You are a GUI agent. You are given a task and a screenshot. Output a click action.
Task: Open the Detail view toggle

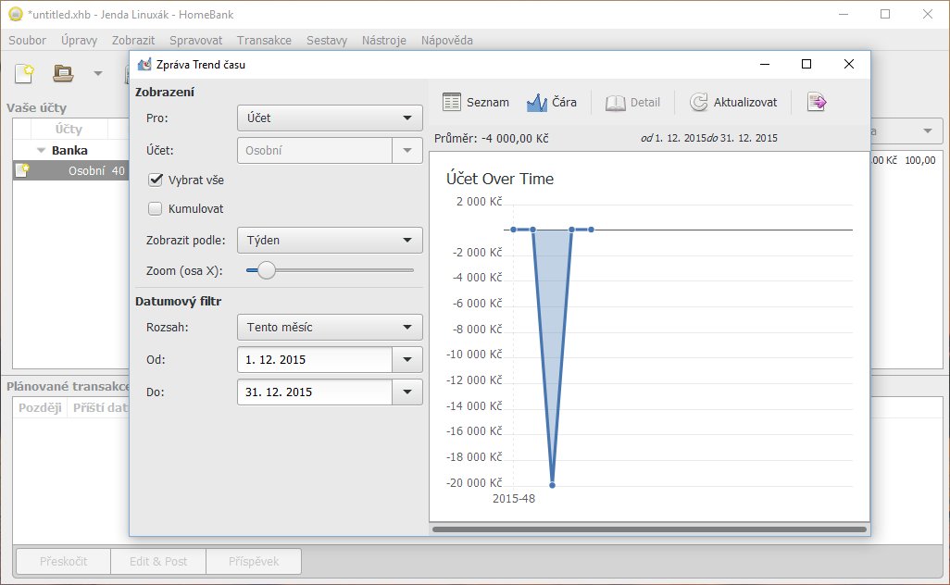(632, 103)
